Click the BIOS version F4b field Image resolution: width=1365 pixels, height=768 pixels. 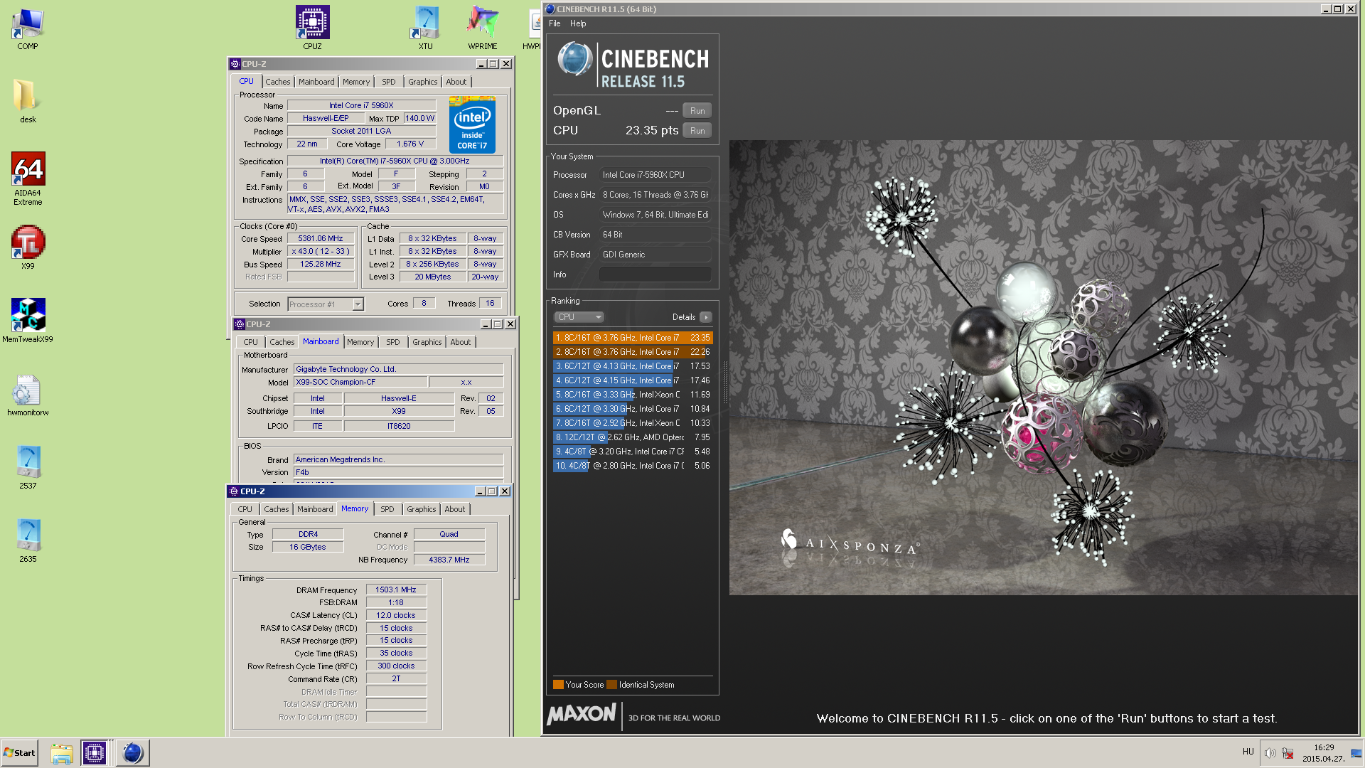pyautogui.click(x=398, y=473)
